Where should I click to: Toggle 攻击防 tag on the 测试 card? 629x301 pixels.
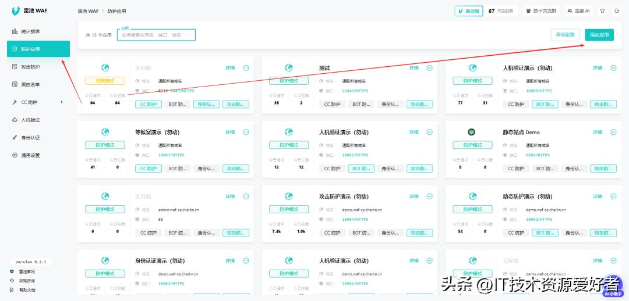click(419, 105)
